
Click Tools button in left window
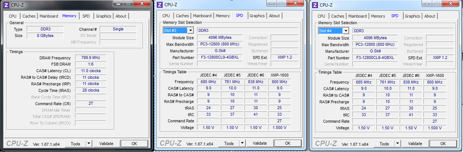pyautogui.click(x=75, y=144)
